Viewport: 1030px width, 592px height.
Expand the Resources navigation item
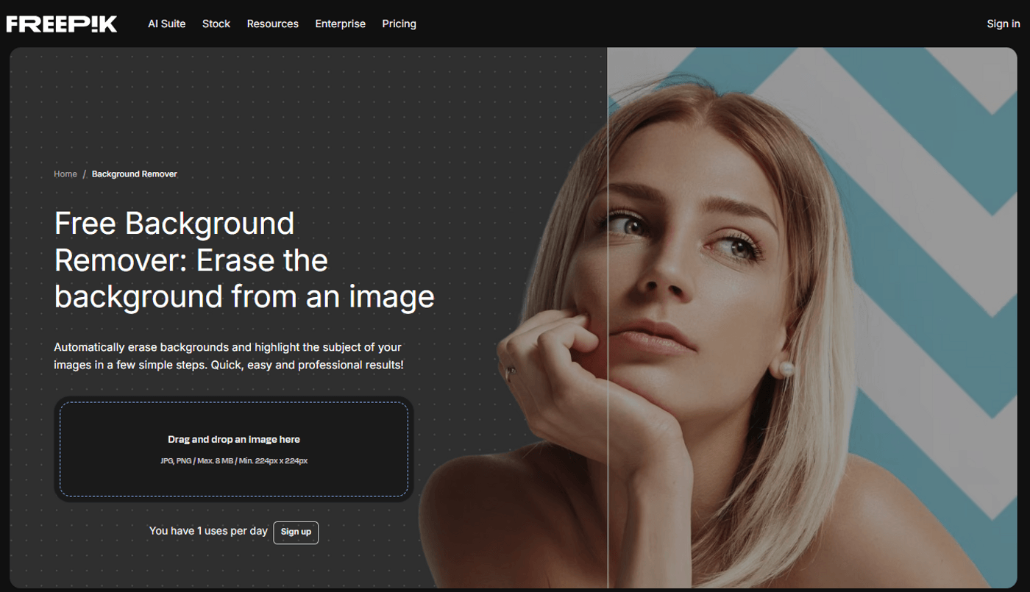point(272,24)
